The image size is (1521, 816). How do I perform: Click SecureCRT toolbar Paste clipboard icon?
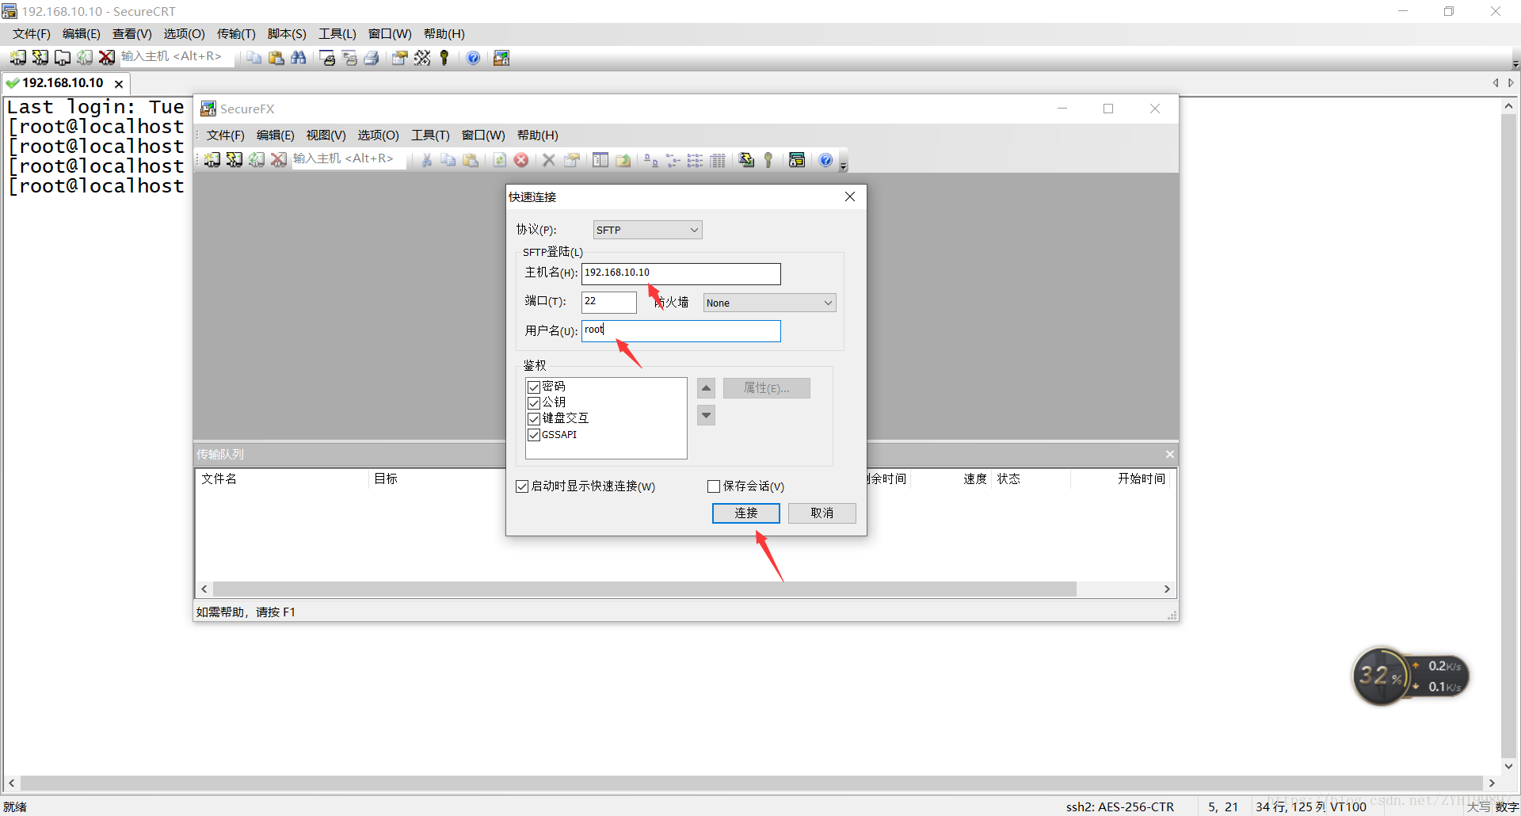point(276,58)
